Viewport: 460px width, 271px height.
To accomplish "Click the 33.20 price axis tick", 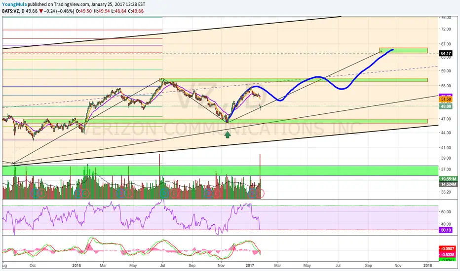I will [x=446, y=192].
